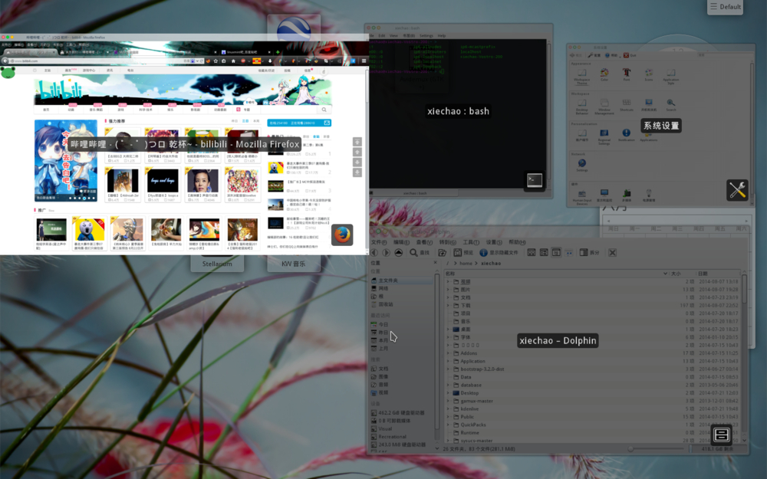Select details view mode in Dolphin toolbar

[556, 253]
